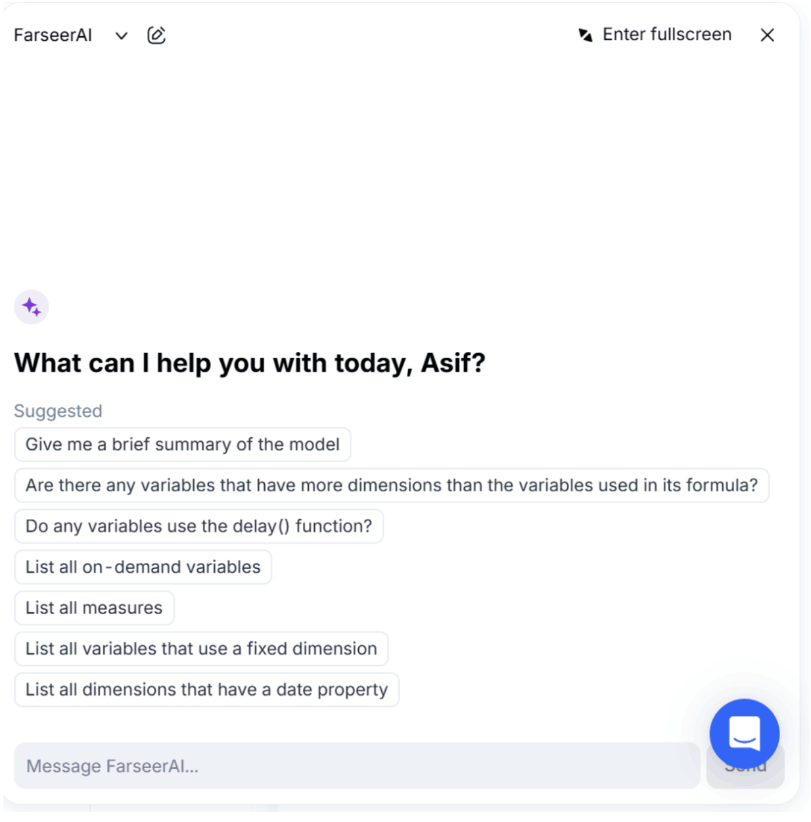The image size is (811, 822).
Task: Click the "What can I help you" heading
Action: [250, 363]
